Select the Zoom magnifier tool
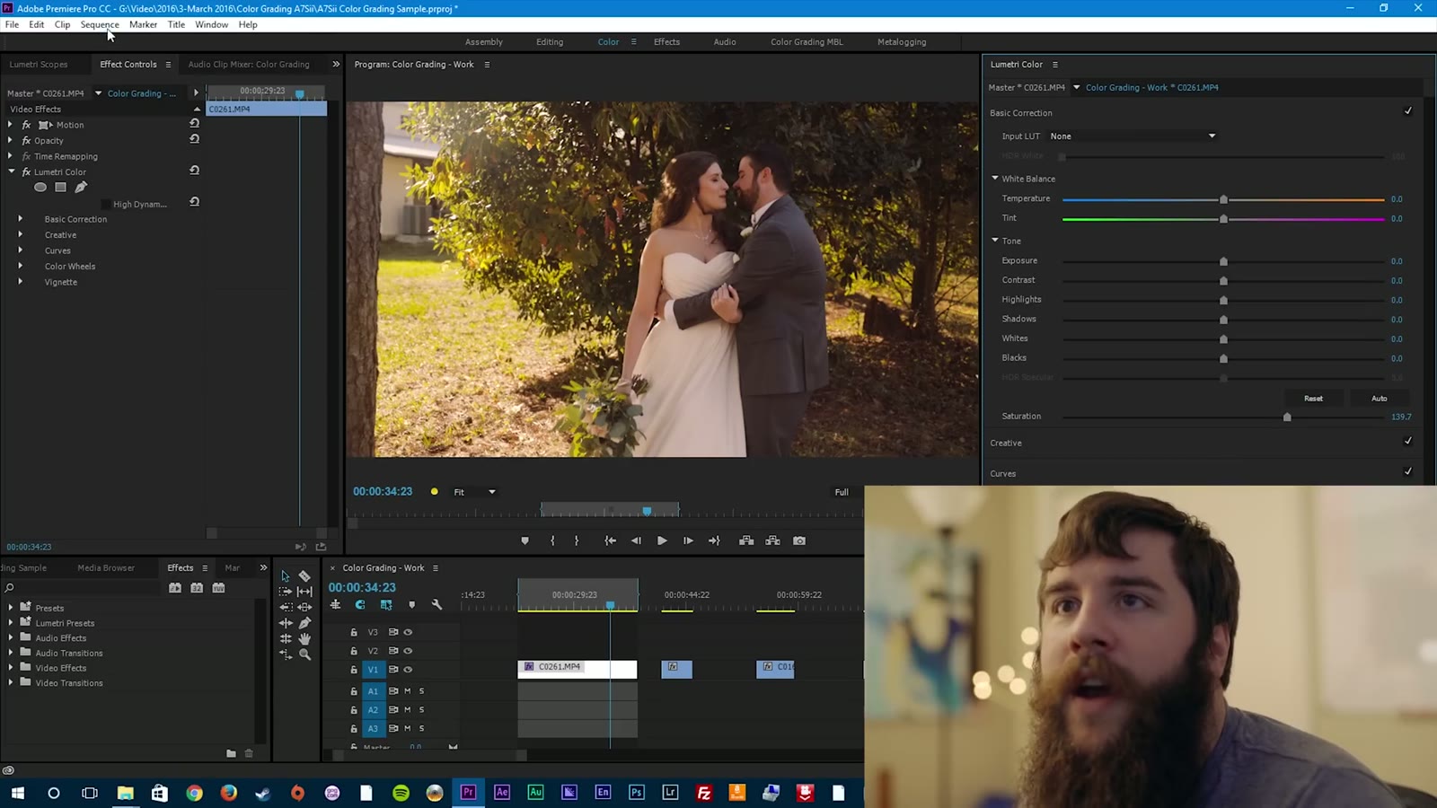The width and height of the screenshot is (1437, 808). (305, 654)
